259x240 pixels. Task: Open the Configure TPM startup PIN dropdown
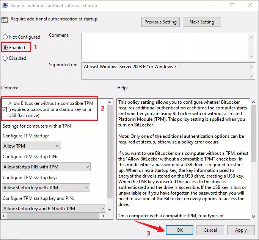46,167
